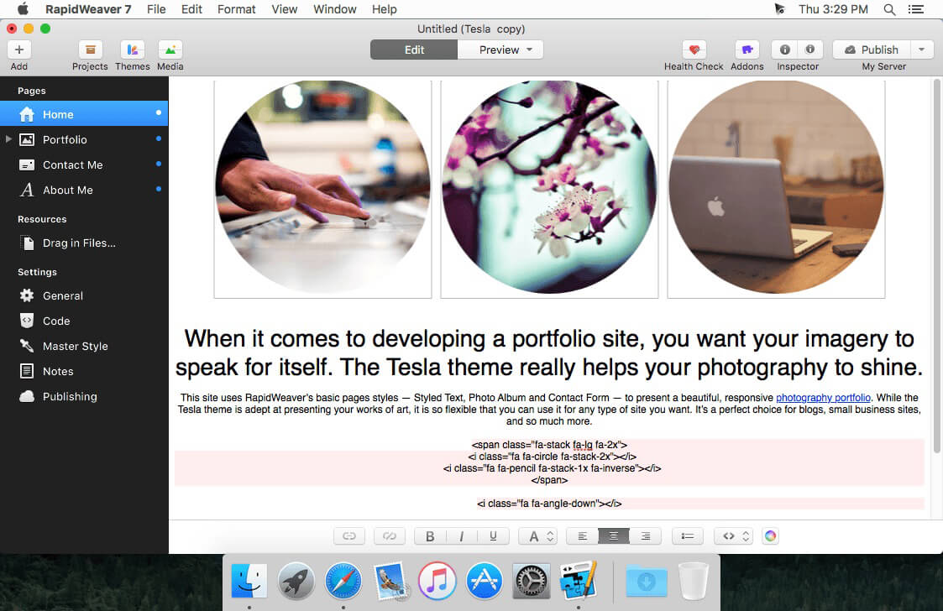
Task: Open the Format menu
Action: pyautogui.click(x=236, y=9)
